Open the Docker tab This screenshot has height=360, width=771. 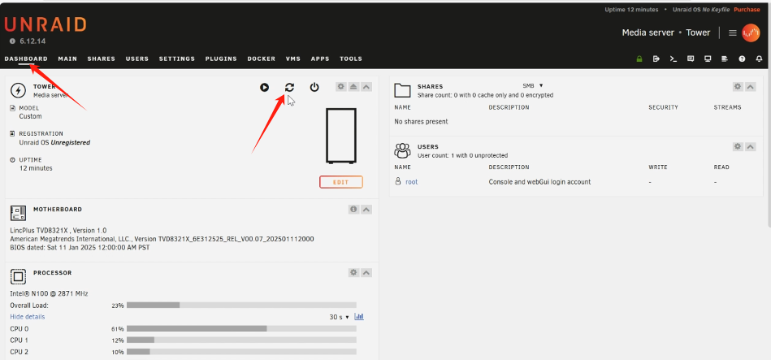coord(262,59)
